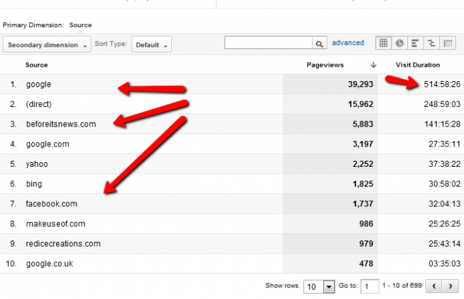Open the google.com source row
The width and height of the screenshot is (464, 299).
(x=48, y=144)
